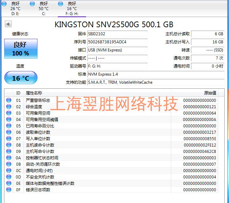Image resolution: width=229 pixels, height=203 pixels.
Task: Click features field S.M.A.R.T., TRIM, VolatileWriteCache
Action: pos(156,82)
